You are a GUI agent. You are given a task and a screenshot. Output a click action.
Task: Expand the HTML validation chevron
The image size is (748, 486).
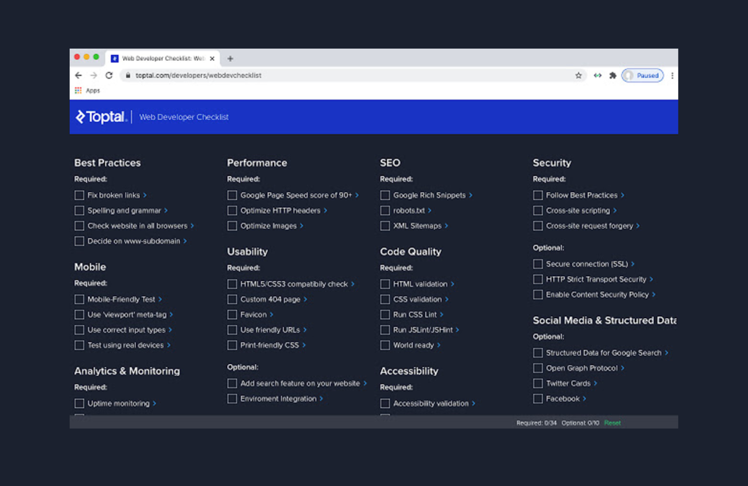coord(453,284)
